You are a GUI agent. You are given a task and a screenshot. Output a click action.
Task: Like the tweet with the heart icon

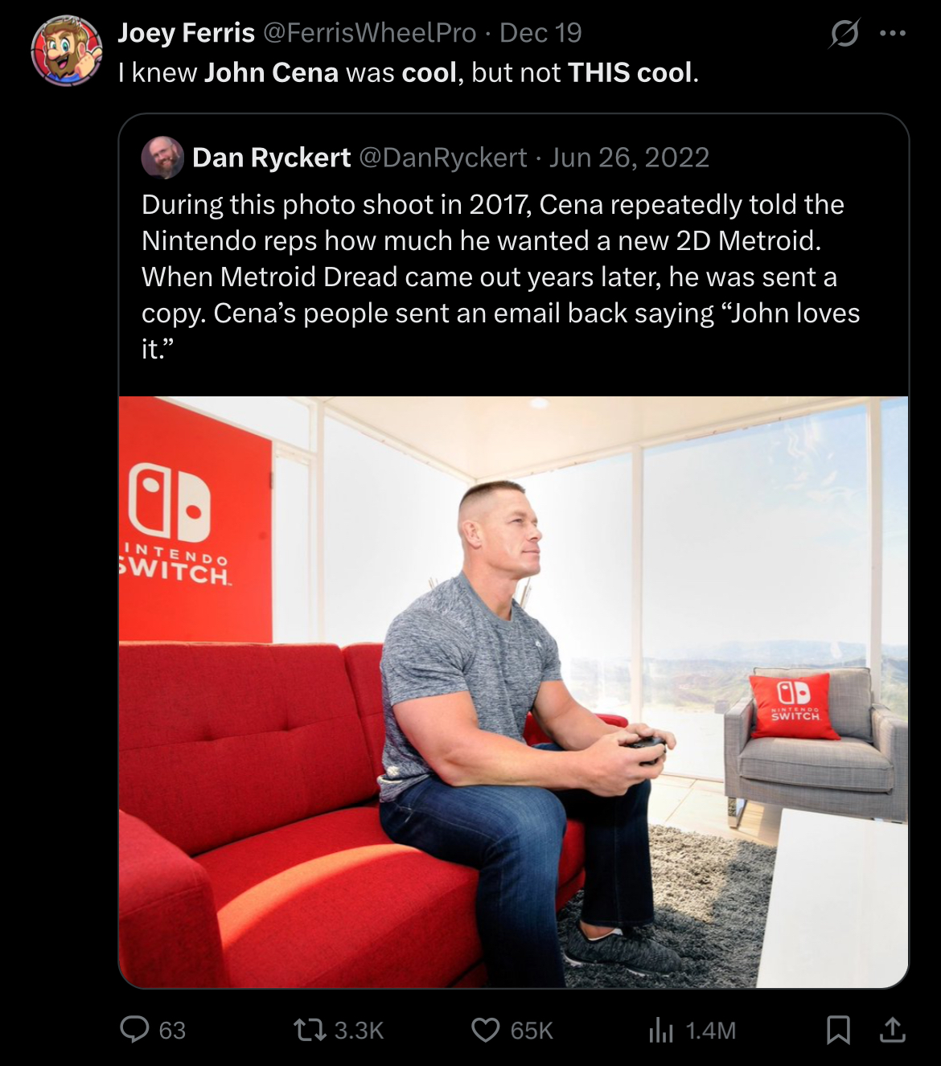[x=485, y=1030]
